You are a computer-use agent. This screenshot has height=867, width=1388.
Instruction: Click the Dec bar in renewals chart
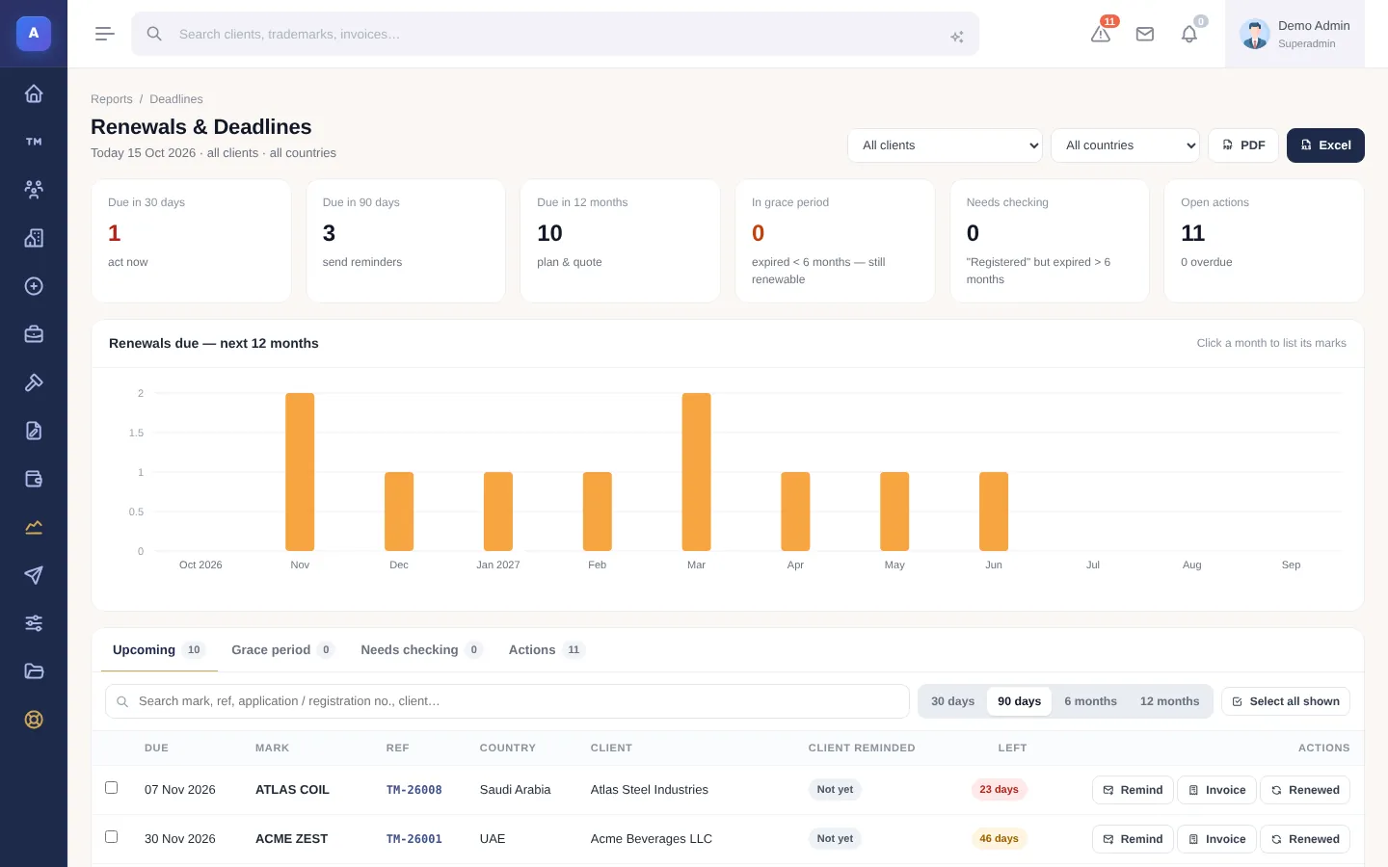(399, 512)
